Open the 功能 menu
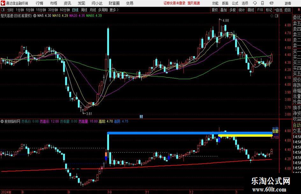301x194 pixels. [215, 3]
